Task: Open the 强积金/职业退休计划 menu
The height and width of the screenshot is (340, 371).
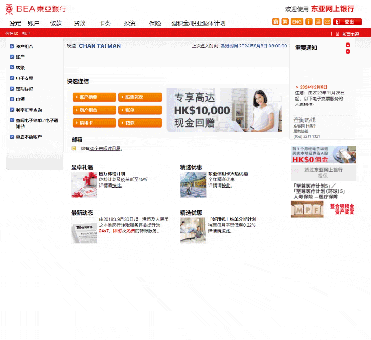Action: click(198, 23)
